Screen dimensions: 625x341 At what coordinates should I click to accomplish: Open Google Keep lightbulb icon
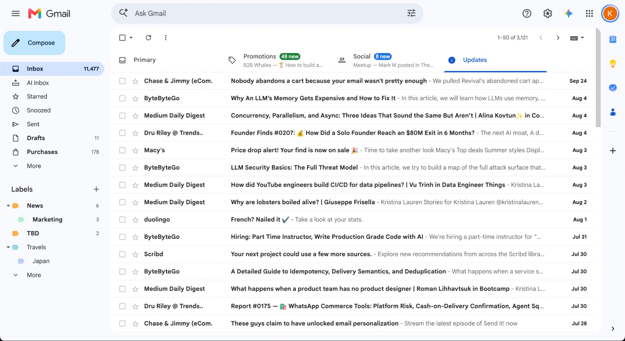tap(613, 64)
